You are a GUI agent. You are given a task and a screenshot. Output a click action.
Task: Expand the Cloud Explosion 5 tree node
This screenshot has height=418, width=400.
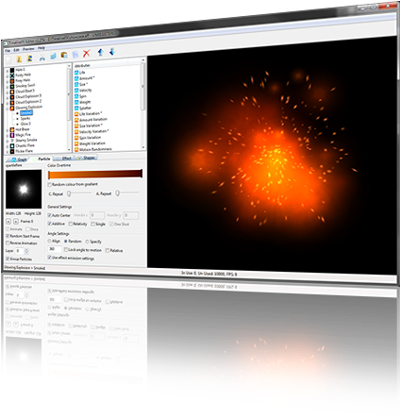8,97
